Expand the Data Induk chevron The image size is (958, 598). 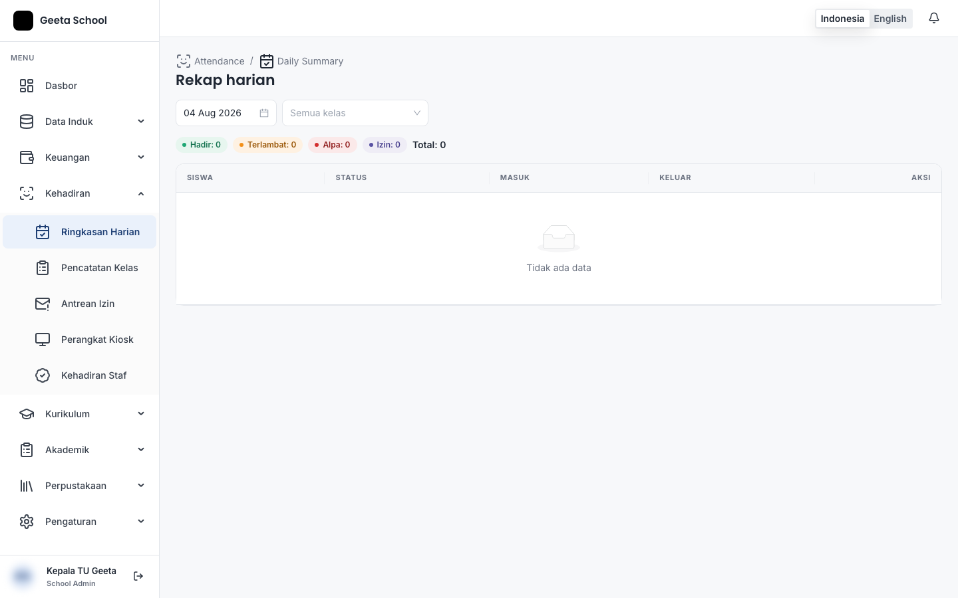(141, 122)
